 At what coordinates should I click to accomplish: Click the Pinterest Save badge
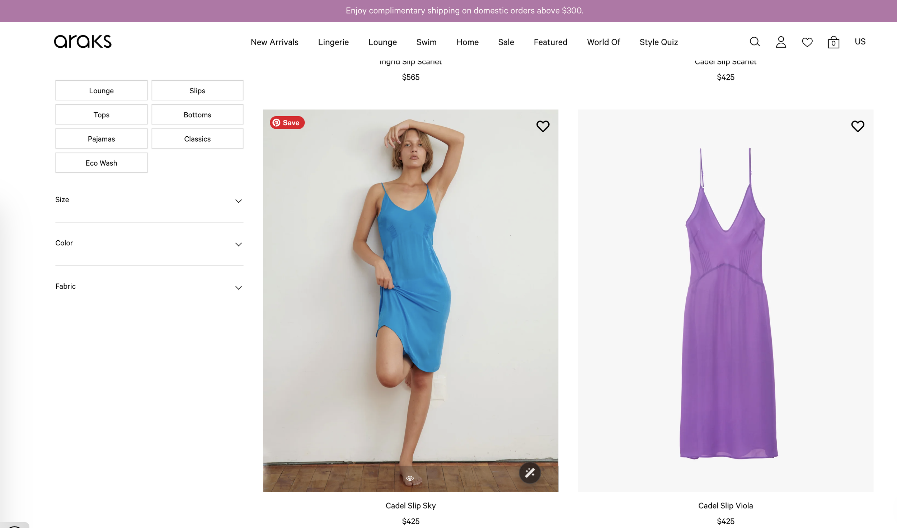287,123
